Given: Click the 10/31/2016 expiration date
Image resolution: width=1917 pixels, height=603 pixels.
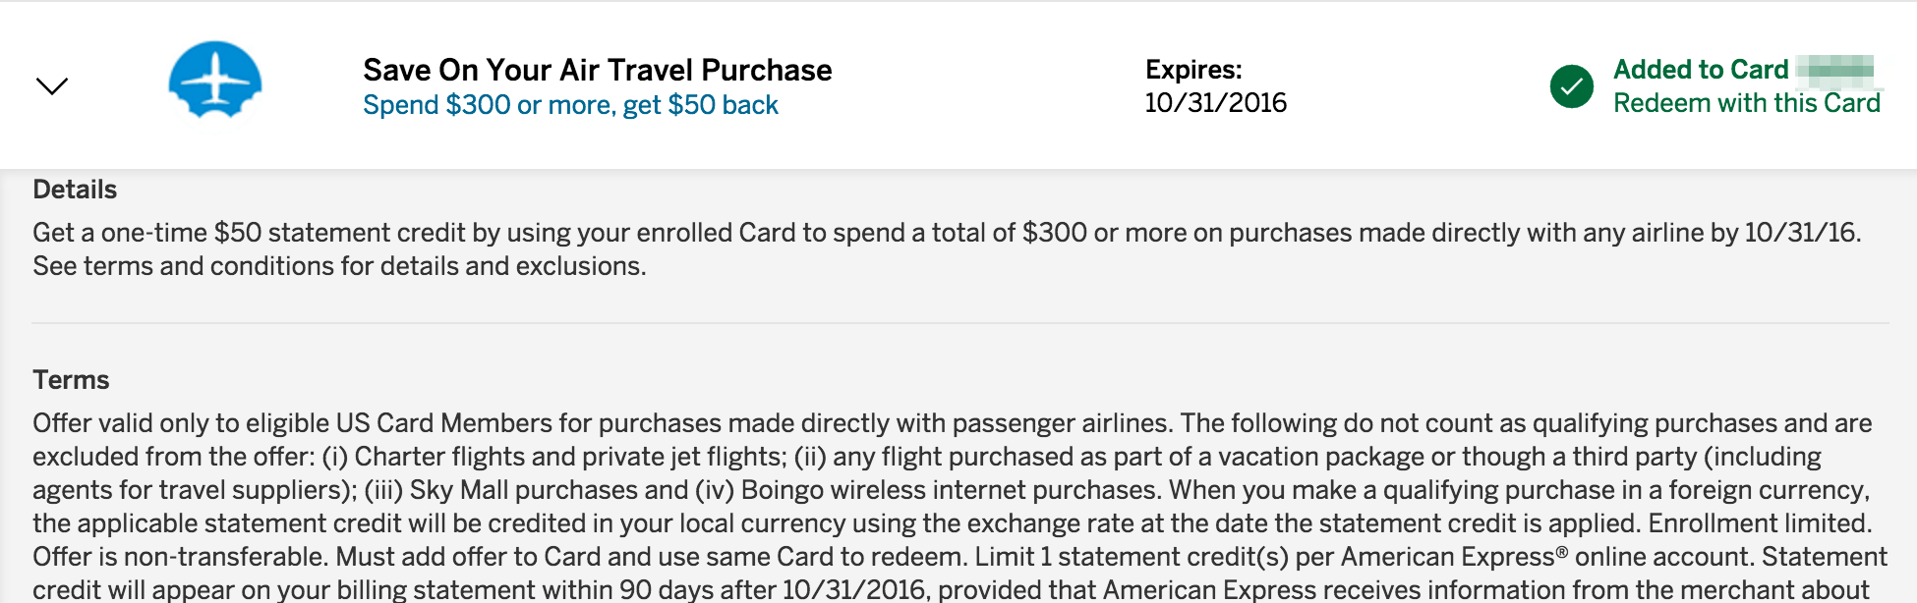Looking at the screenshot, I should [1216, 103].
